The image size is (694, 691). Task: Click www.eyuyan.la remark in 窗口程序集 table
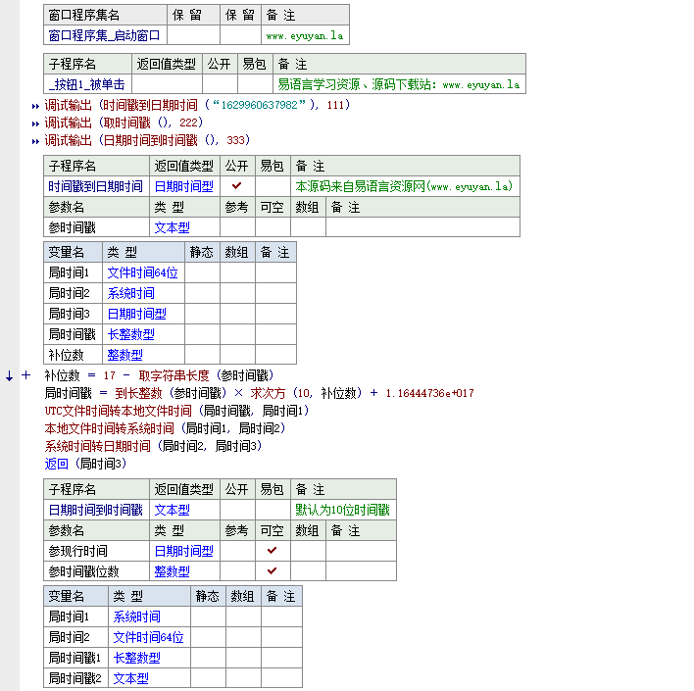click(305, 35)
